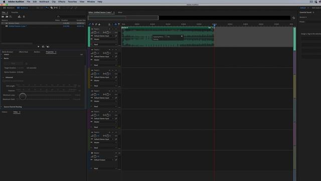Arm Track 4 for recording
The image size is (321, 181).
(116, 91)
